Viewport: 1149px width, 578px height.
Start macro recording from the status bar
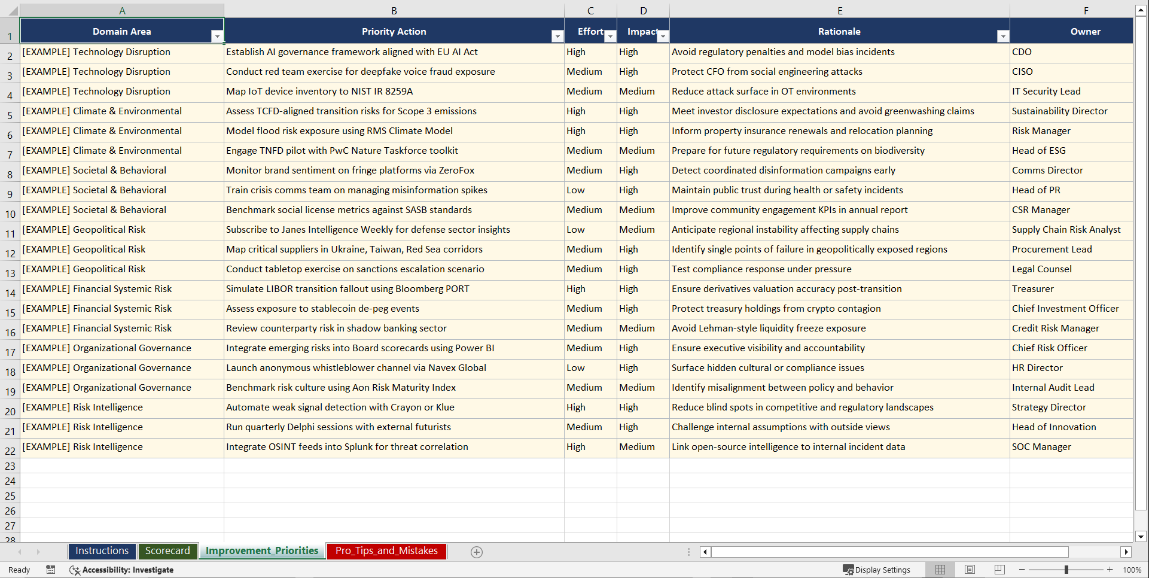[x=51, y=570]
